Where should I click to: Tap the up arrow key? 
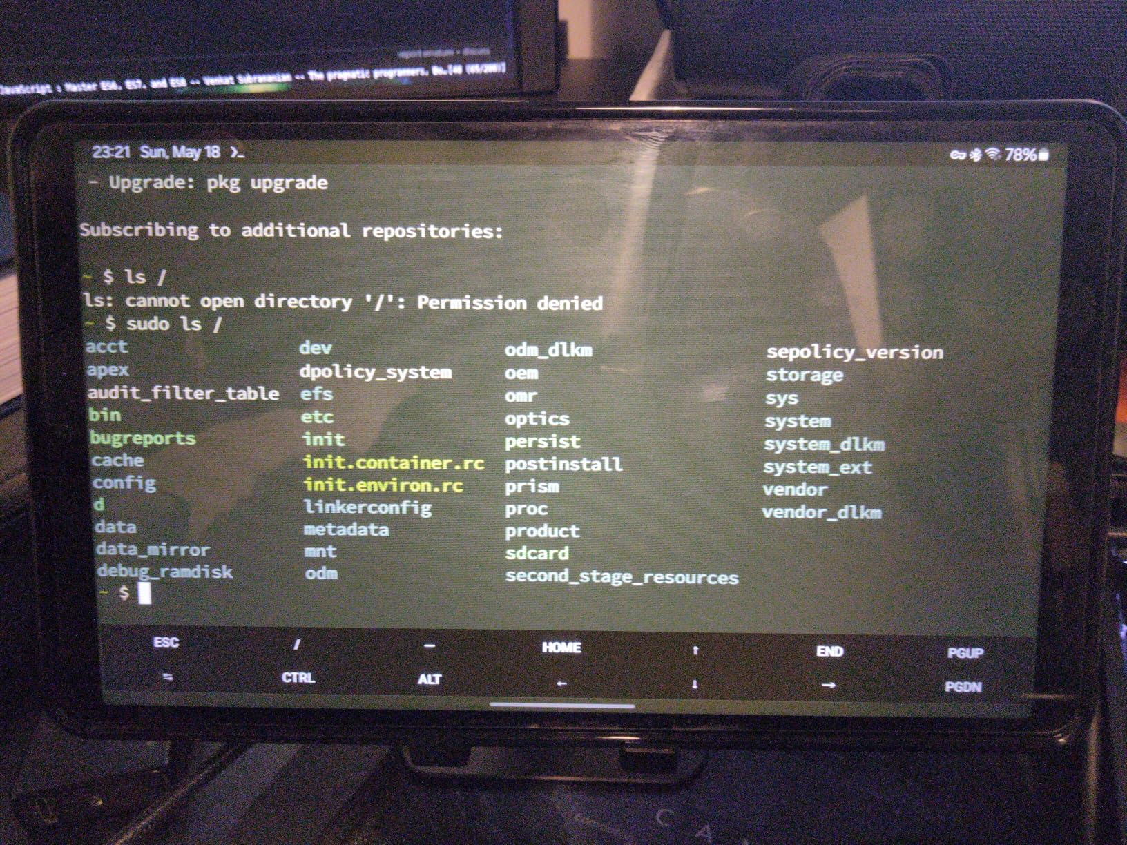coord(695,650)
